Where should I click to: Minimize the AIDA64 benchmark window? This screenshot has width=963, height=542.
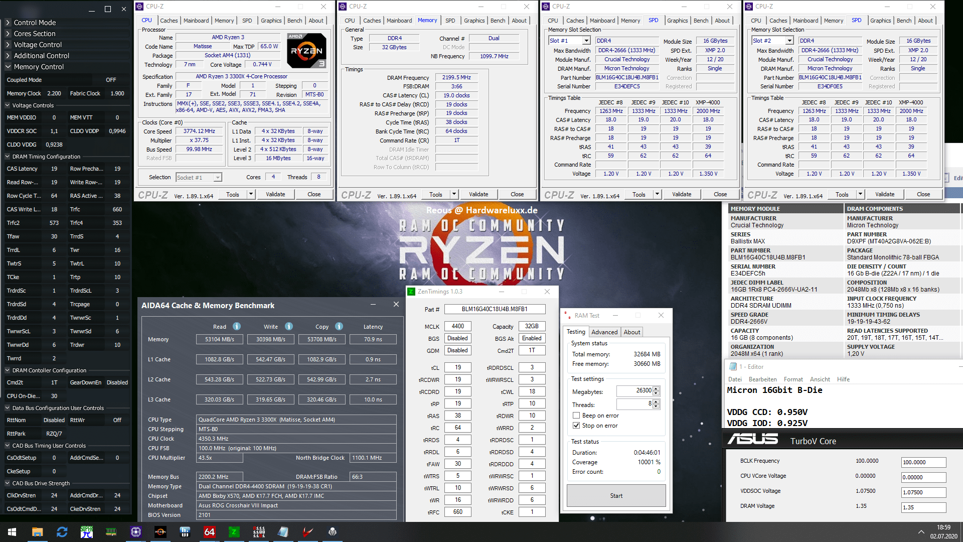pyautogui.click(x=373, y=305)
